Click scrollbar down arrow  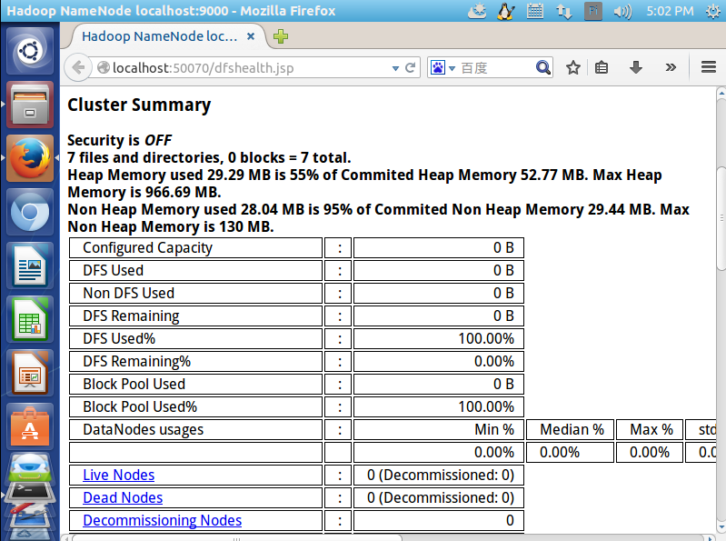721,527
